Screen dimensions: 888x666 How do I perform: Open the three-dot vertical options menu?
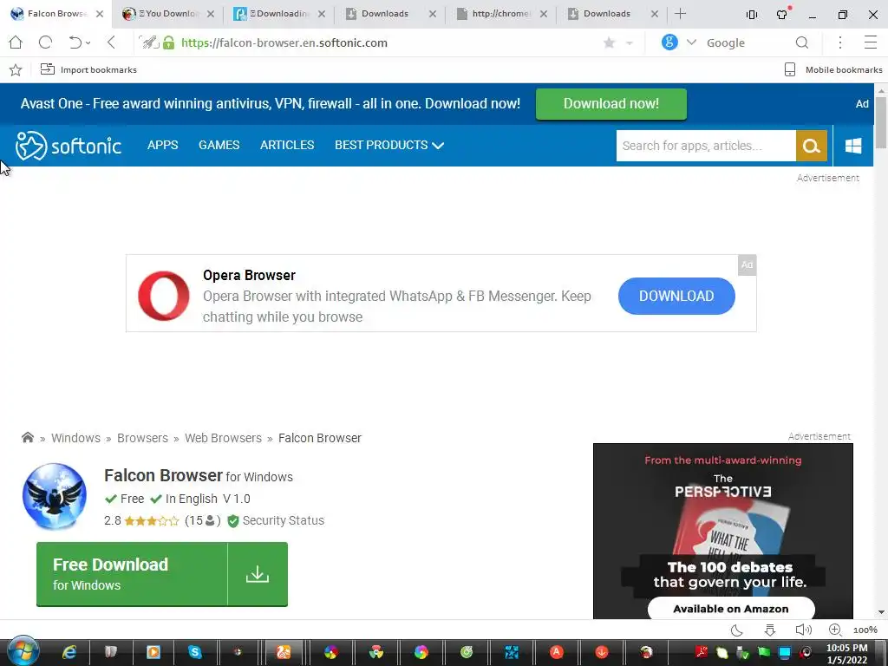click(840, 42)
